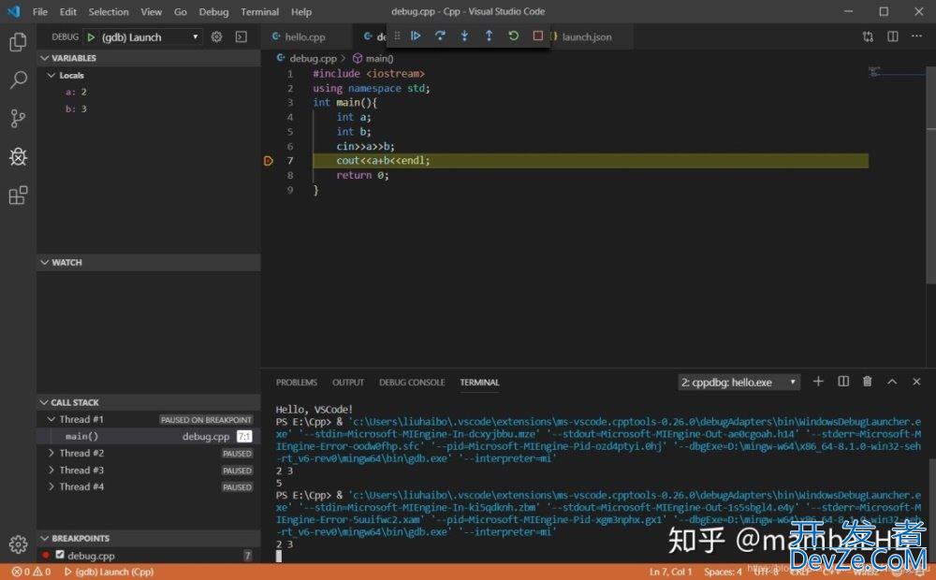The image size is (936, 580).
Task: Click Step Out in the debug toolbar
Action: pyautogui.click(x=489, y=36)
